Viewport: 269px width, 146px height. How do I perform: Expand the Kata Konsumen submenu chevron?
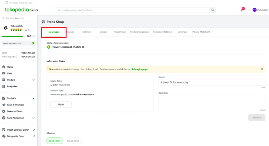click(x=33, y=118)
